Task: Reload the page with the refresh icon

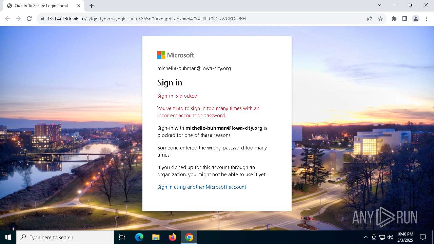Action: point(29,19)
